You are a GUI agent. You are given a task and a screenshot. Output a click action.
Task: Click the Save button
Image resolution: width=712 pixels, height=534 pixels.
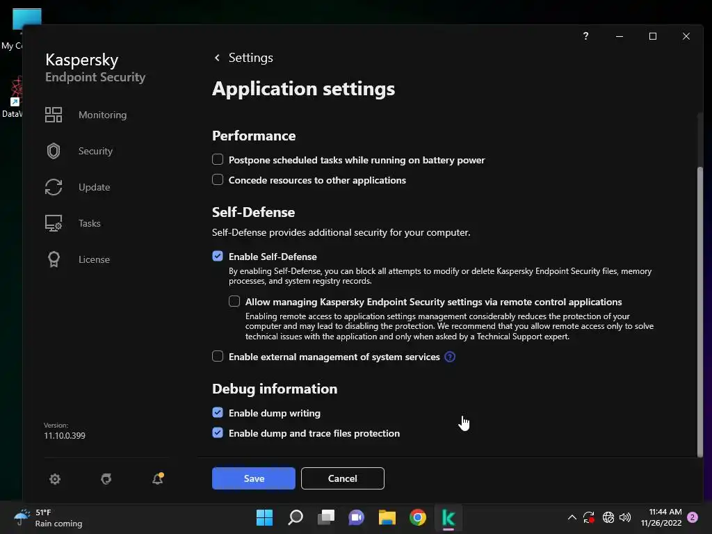point(253,478)
